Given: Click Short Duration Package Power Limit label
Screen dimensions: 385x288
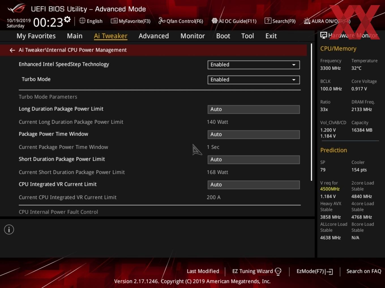Looking at the screenshot, I should (62, 159).
